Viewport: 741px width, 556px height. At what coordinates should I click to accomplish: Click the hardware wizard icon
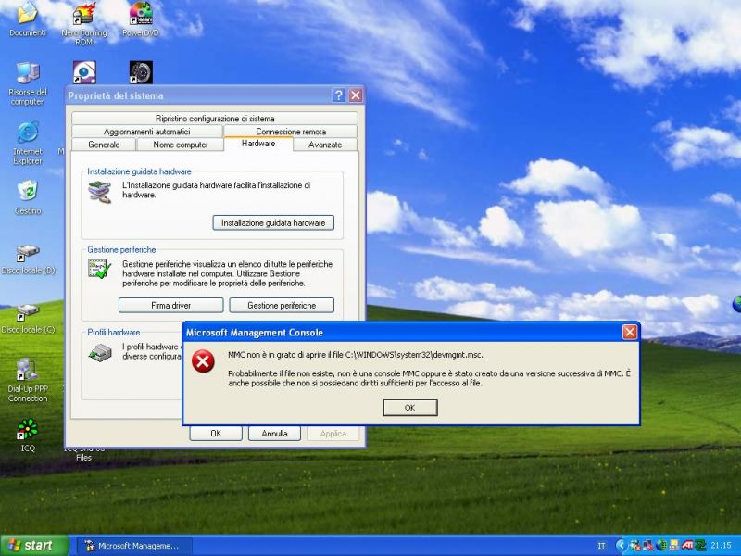100,192
